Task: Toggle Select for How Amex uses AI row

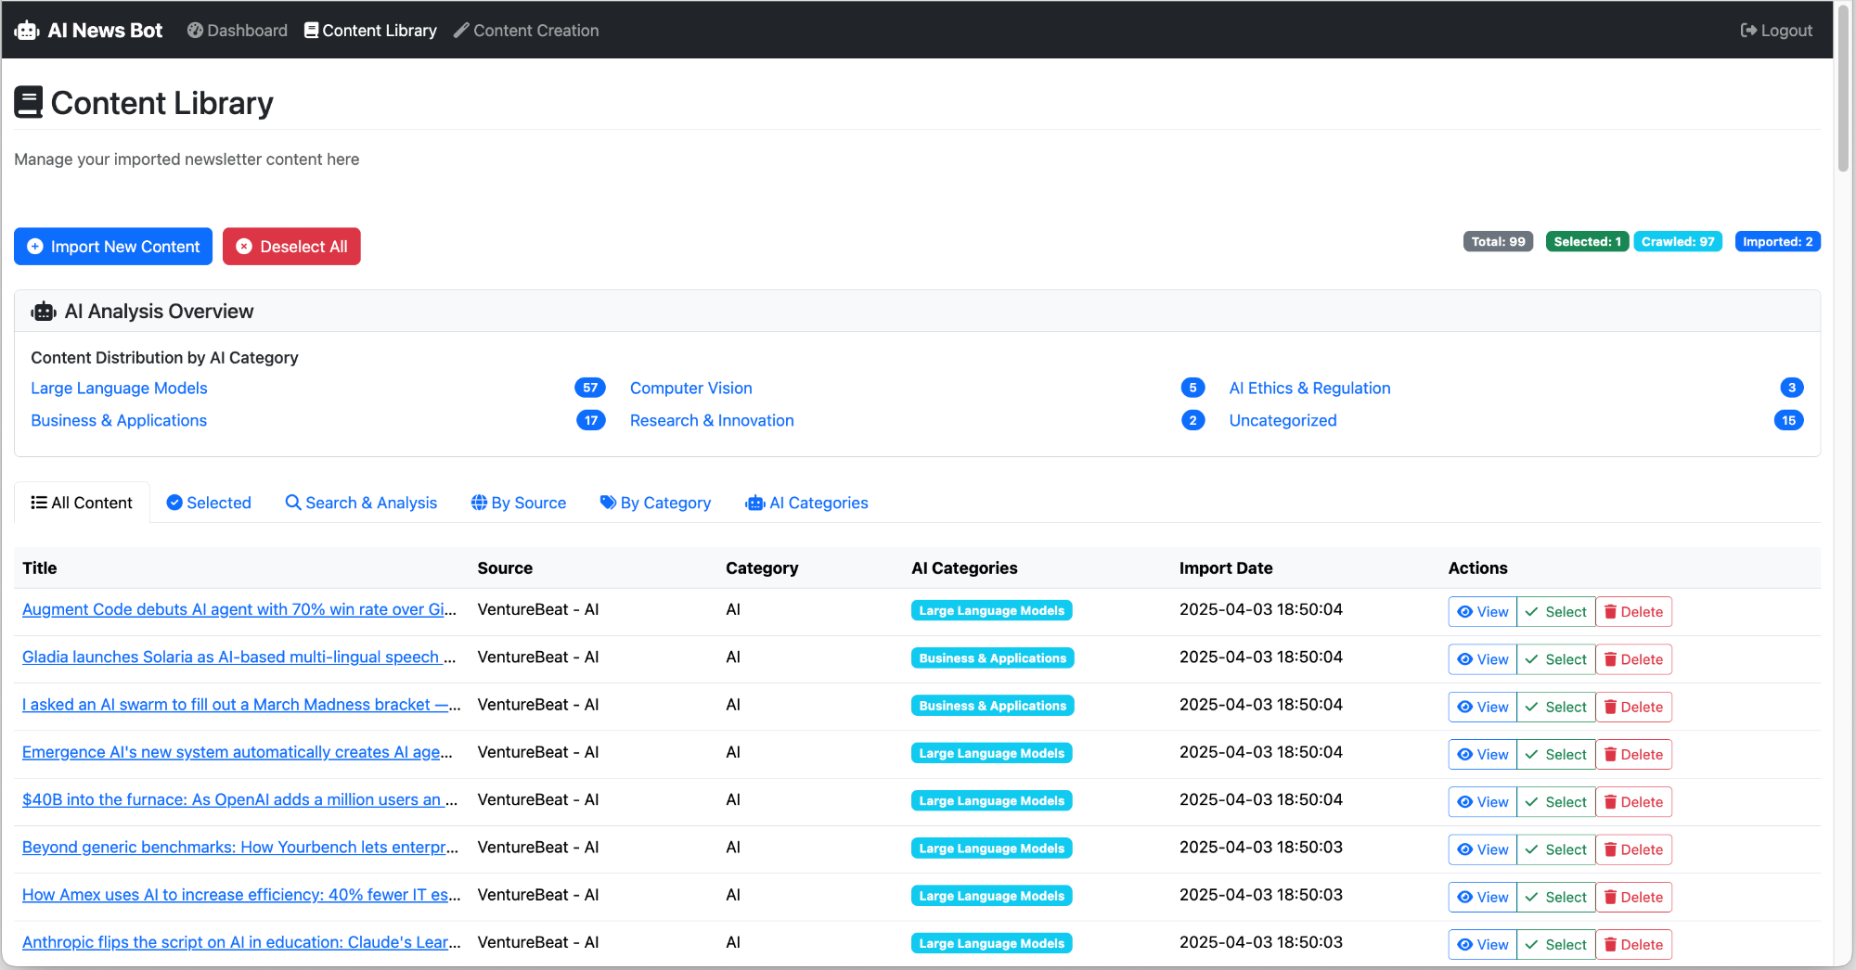Action: 1556,898
